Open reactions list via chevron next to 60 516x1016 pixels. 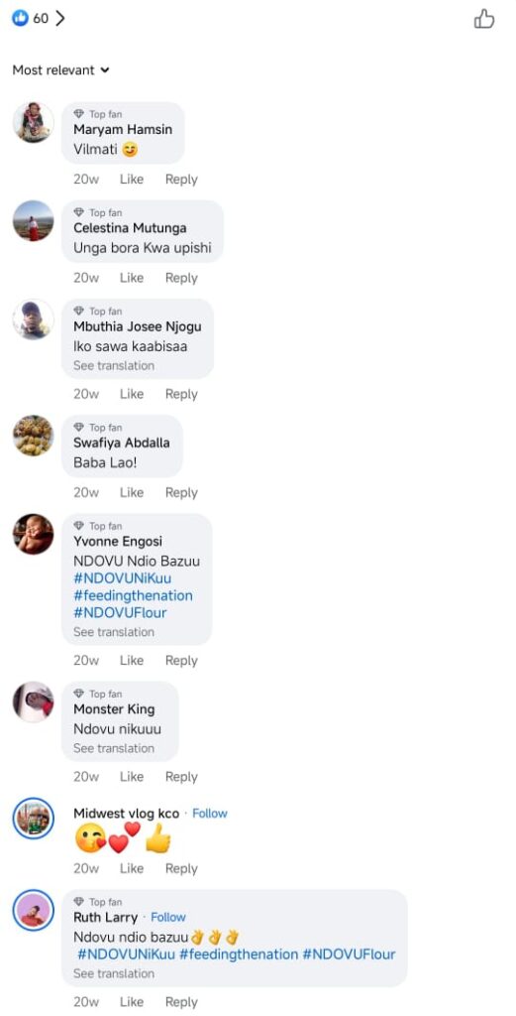coord(60,18)
